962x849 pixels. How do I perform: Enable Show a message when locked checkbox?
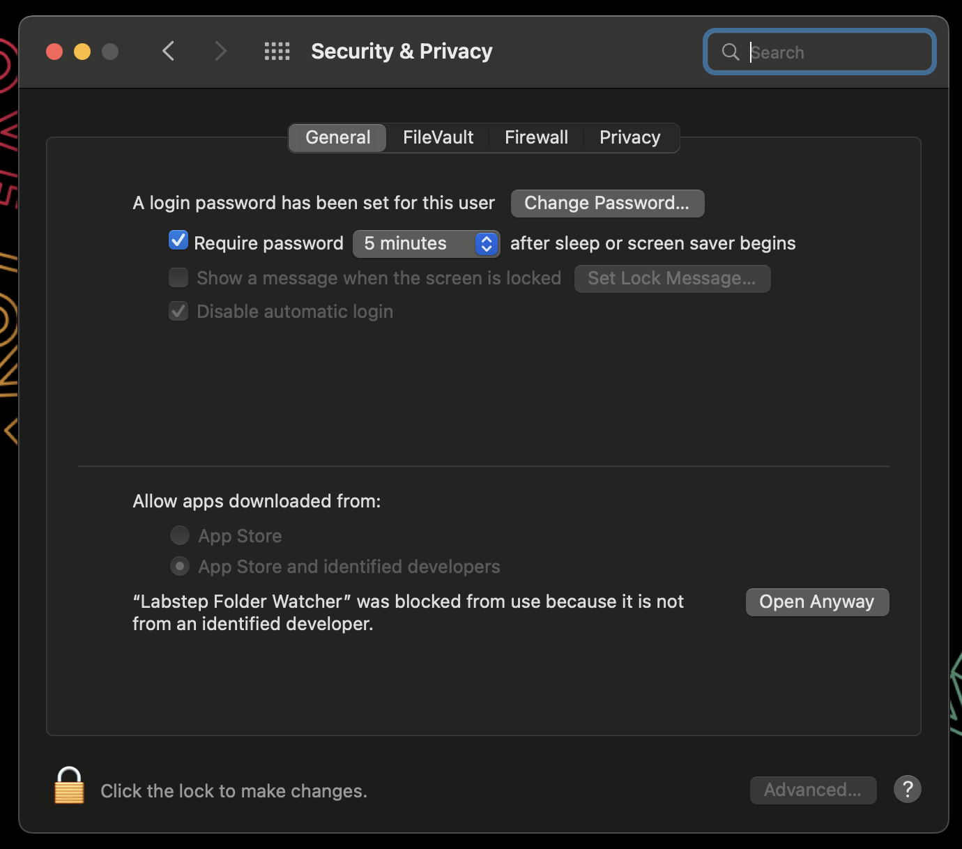point(178,277)
